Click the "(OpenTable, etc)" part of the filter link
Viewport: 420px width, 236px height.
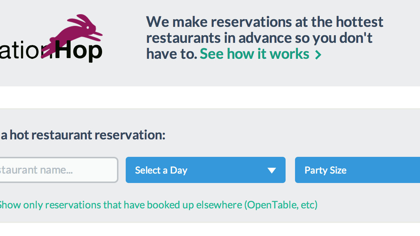(281, 205)
